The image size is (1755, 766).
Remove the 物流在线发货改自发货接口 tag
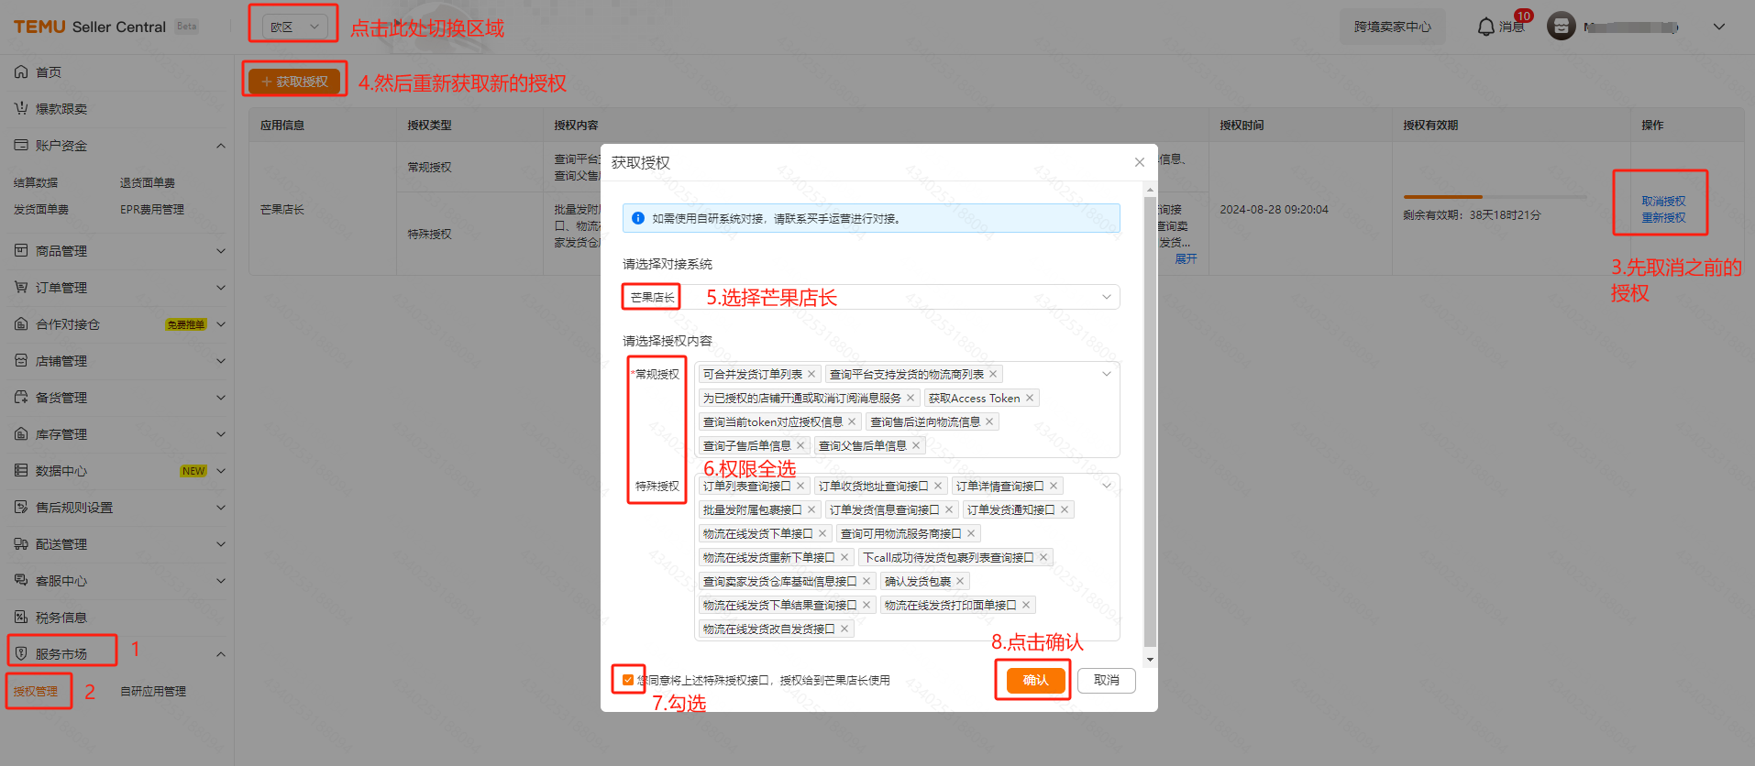(844, 629)
